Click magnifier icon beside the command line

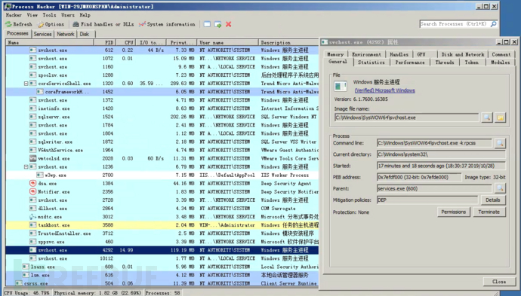pyautogui.click(x=500, y=143)
